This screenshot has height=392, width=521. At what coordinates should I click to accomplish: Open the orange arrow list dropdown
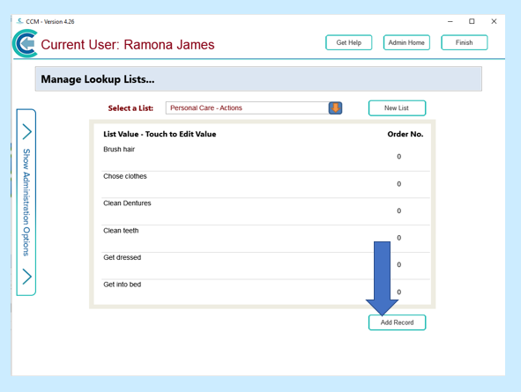click(x=335, y=107)
